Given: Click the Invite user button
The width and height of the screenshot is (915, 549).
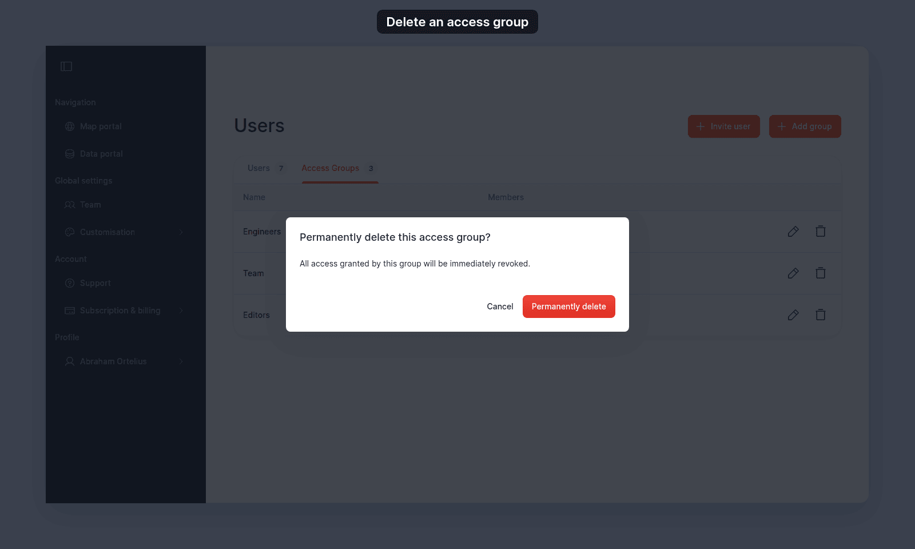Looking at the screenshot, I should [724, 126].
